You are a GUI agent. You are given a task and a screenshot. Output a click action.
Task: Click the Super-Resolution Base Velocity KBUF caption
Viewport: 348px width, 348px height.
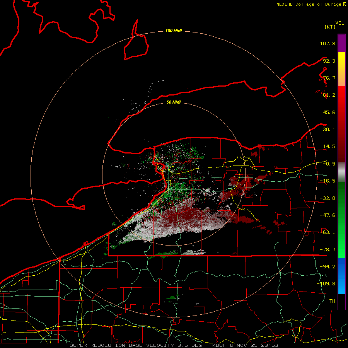click(174, 345)
